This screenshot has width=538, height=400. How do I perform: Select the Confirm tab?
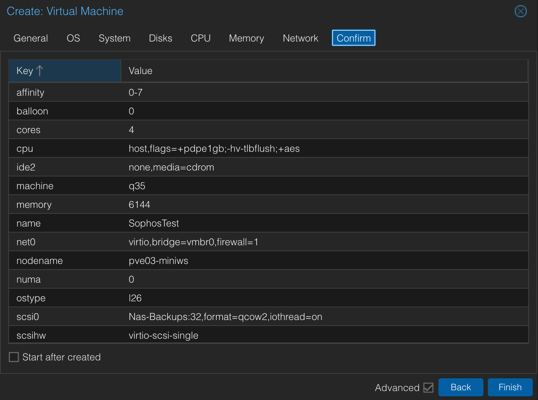coord(354,38)
